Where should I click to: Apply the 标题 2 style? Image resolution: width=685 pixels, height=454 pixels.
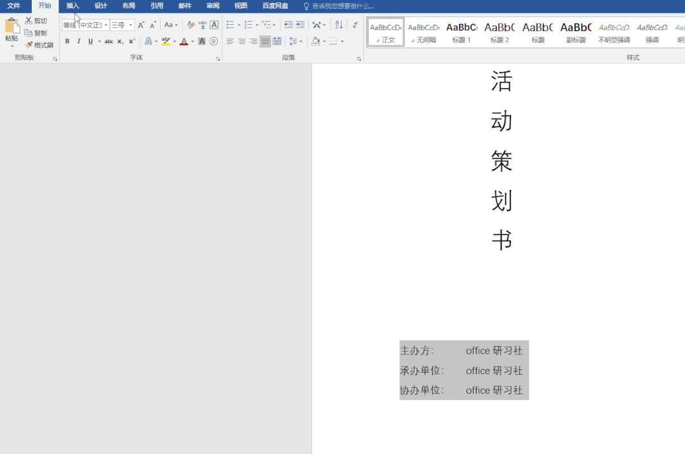[500, 32]
